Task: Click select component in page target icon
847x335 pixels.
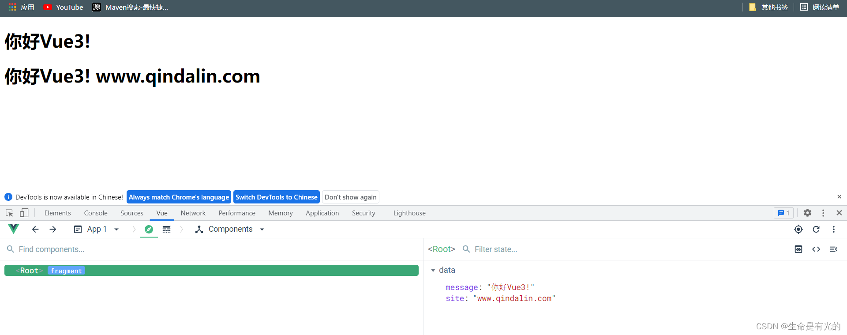Action: click(798, 229)
